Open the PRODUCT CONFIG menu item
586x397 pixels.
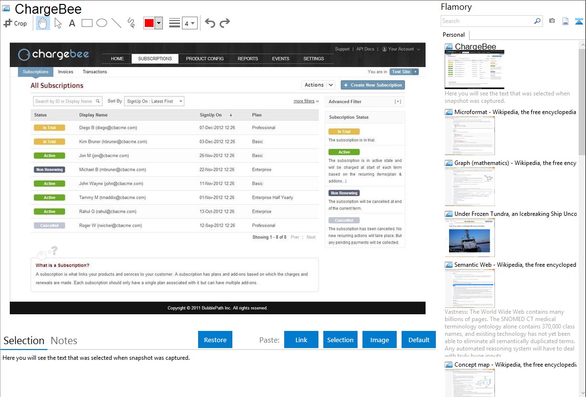(205, 59)
